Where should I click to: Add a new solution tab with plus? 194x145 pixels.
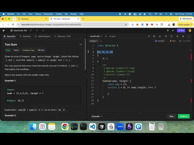click(x=101, y=41)
